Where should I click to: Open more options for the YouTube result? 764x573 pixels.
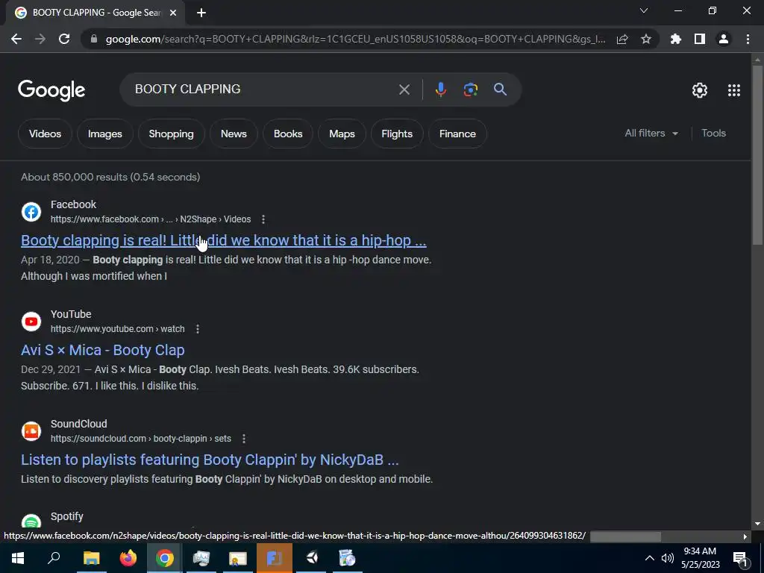coord(197,329)
